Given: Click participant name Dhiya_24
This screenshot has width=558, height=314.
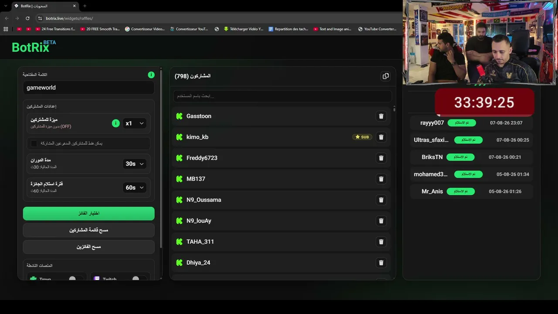Looking at the screenshot, I should (x=198, y=263).
